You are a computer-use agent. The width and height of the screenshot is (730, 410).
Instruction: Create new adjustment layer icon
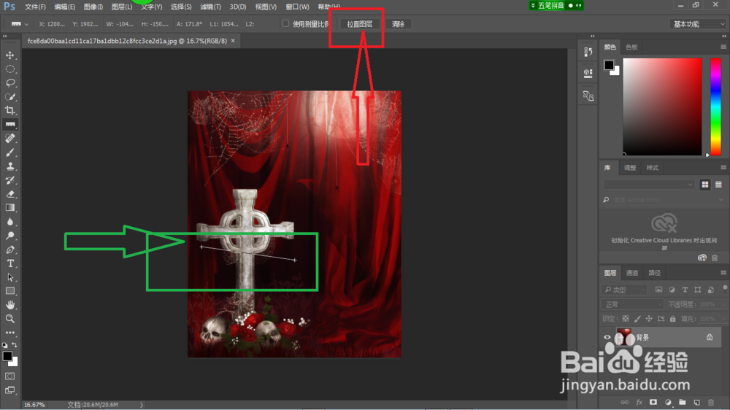point(668,402)
